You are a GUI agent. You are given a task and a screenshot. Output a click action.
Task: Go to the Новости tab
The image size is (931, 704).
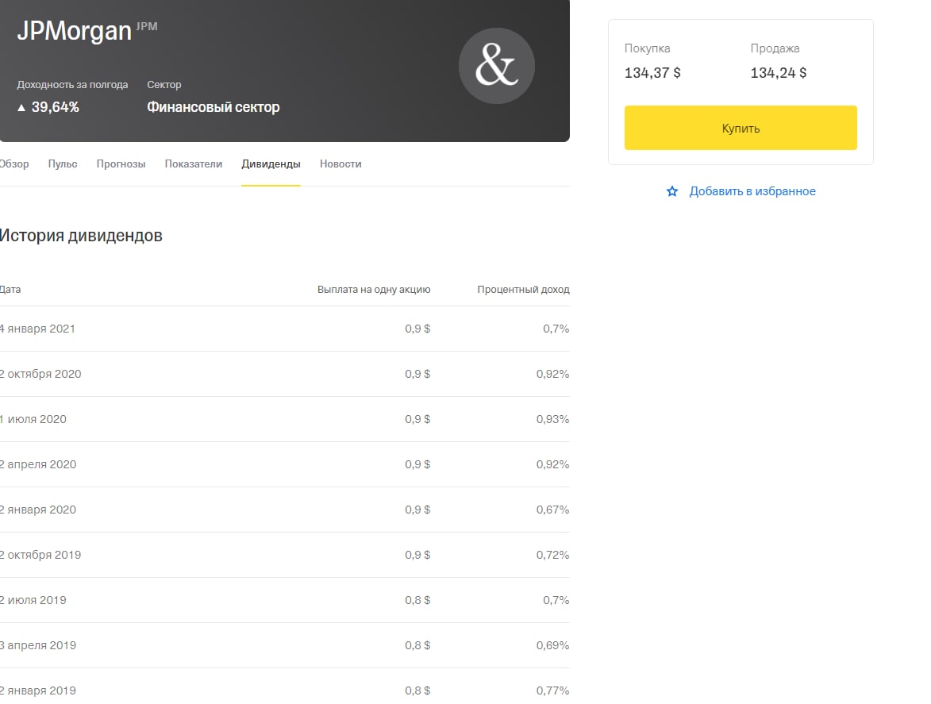coord(340,163)
